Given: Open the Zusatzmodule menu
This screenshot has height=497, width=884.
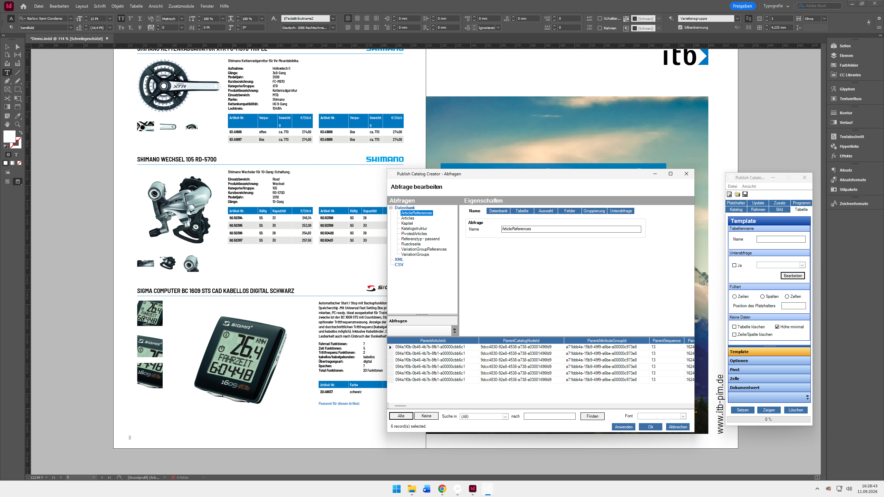Looking at the screenshot, I should pos(181,6).
